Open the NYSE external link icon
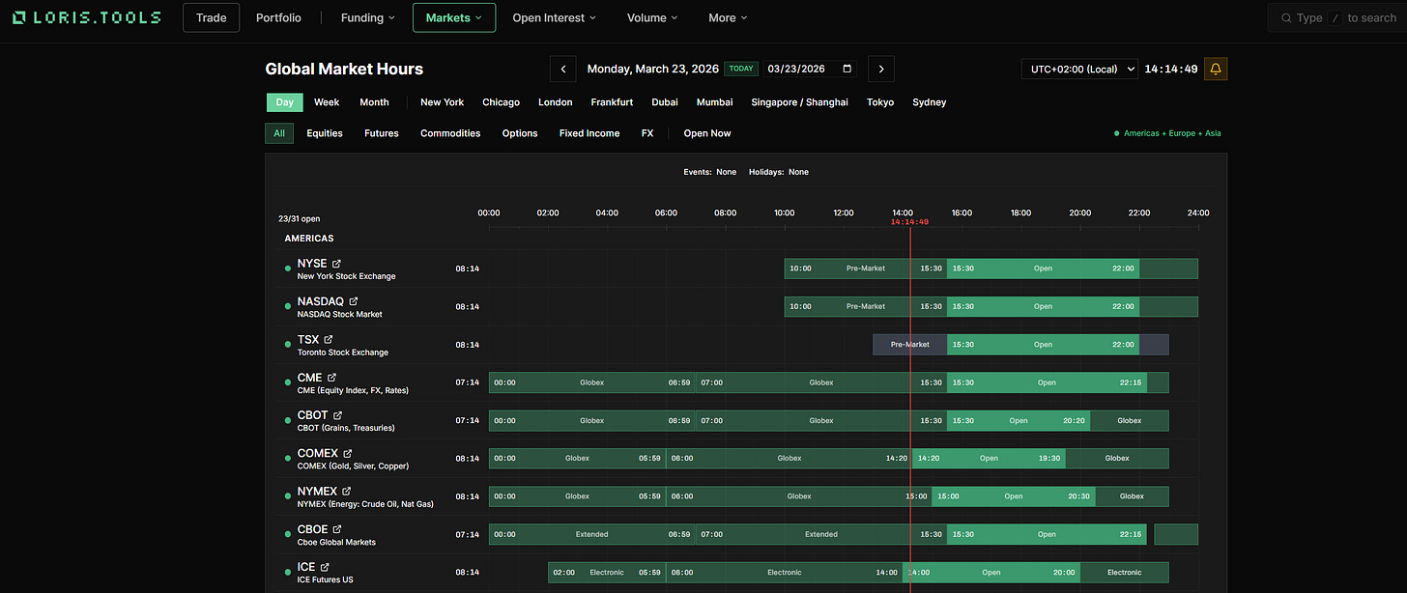 336,264
